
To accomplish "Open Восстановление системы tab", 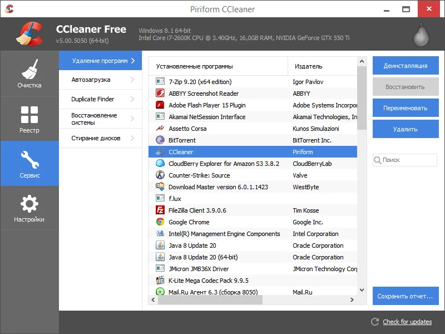I will point(100,119).
